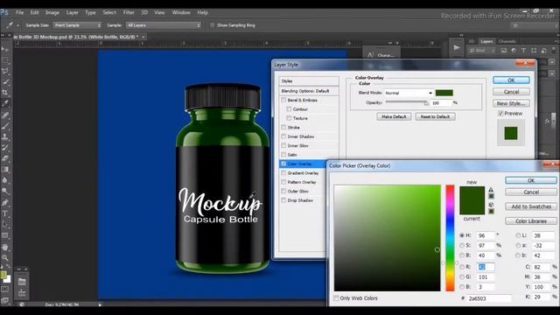Click the foreground color swatch in toolbox
Viewport: 560px width, 315px height.
pos(3,275)
